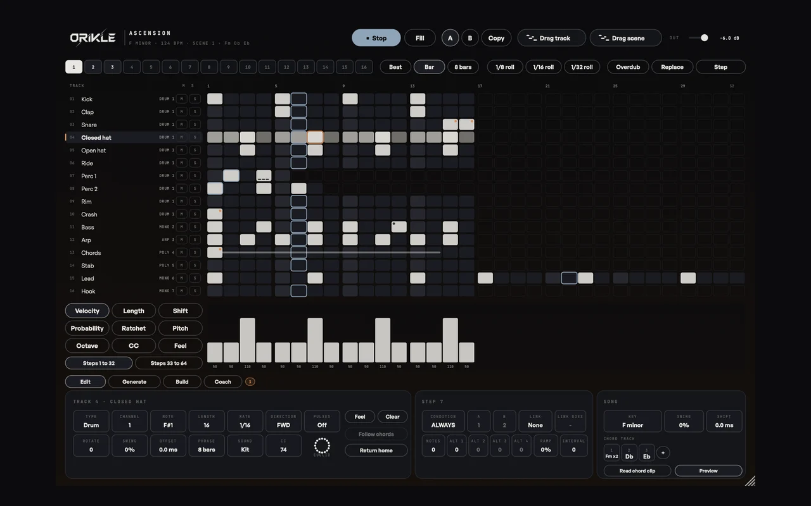Viewport: 811px width, 506px height.
Task: Mute the Snare track
Action: [182, 125]
